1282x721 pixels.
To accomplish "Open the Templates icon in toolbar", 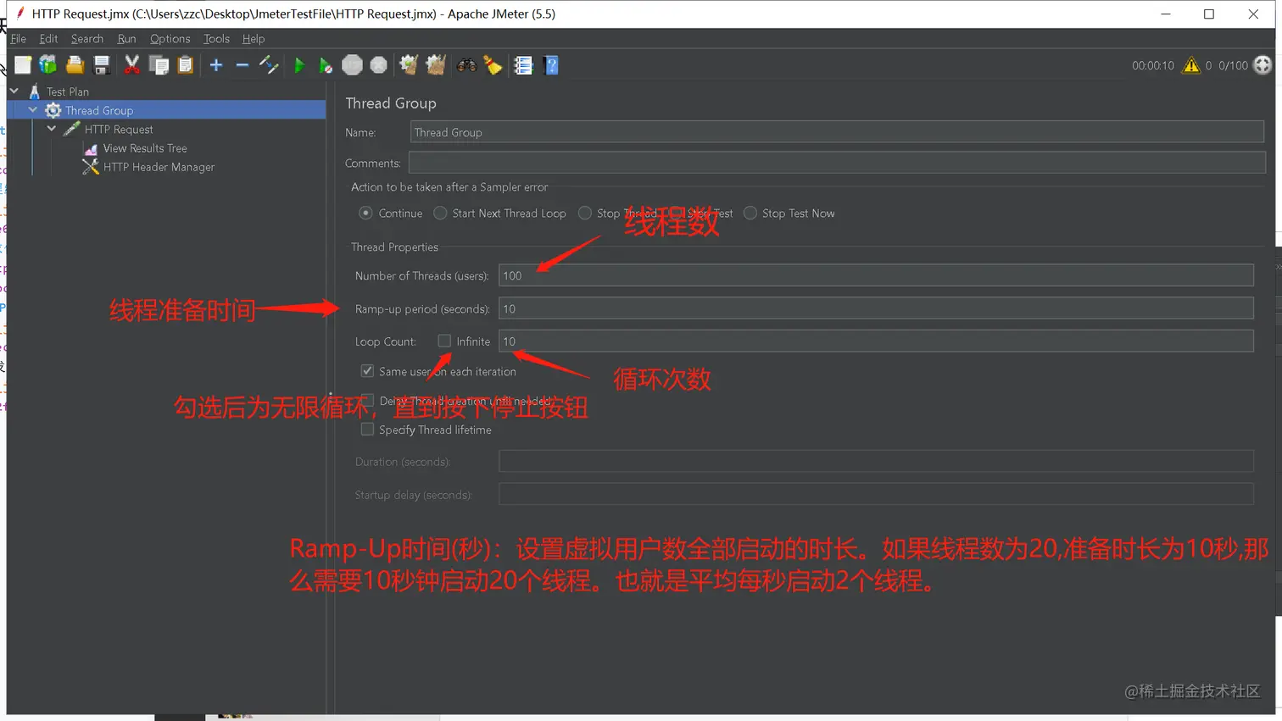I will 48,65.
